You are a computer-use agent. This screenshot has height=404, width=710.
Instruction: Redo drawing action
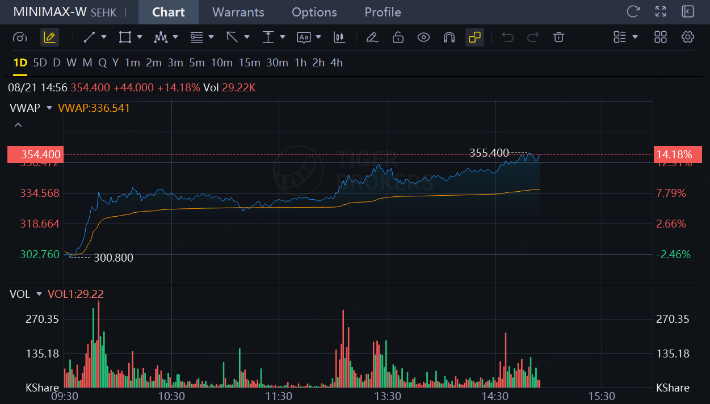pos(533,37)
